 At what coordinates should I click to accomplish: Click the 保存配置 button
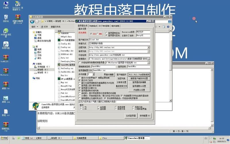(145, 116)
